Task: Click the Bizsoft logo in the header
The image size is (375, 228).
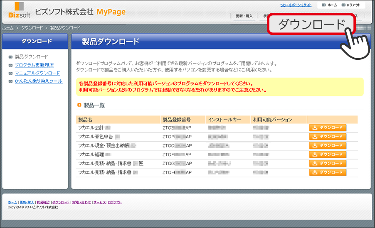Action: pos(19,10)
